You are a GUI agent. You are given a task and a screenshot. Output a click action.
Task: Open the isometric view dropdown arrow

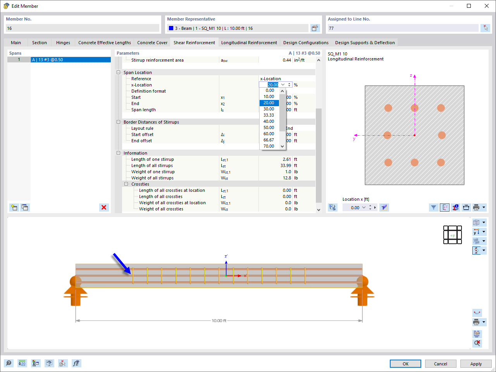coord(483,222)
